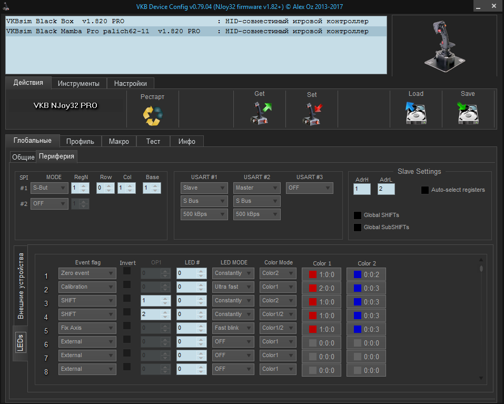Viewport: 504px width, 404px height.
Task: Toggle Invert checkbox for LED row 5
Action: pyautogui.click(x=127, y=326)
